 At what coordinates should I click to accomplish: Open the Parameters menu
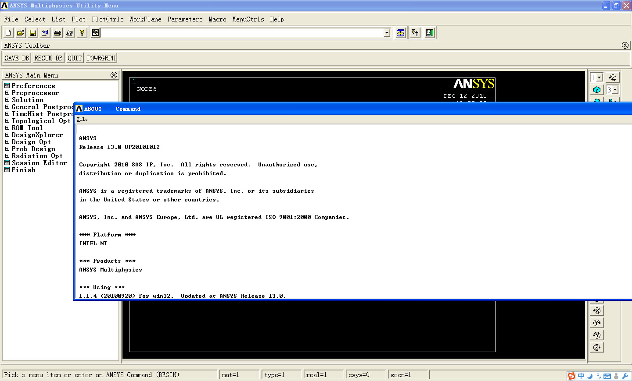(185, 19)
